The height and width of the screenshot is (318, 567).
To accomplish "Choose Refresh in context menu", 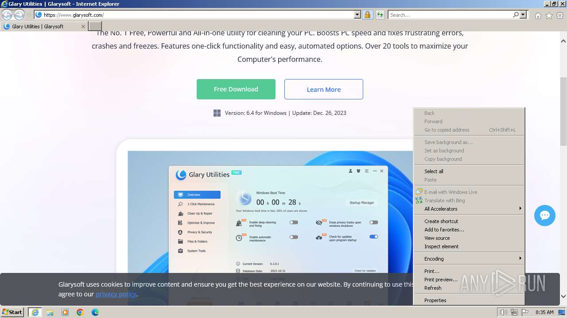I will pos(469,288).
